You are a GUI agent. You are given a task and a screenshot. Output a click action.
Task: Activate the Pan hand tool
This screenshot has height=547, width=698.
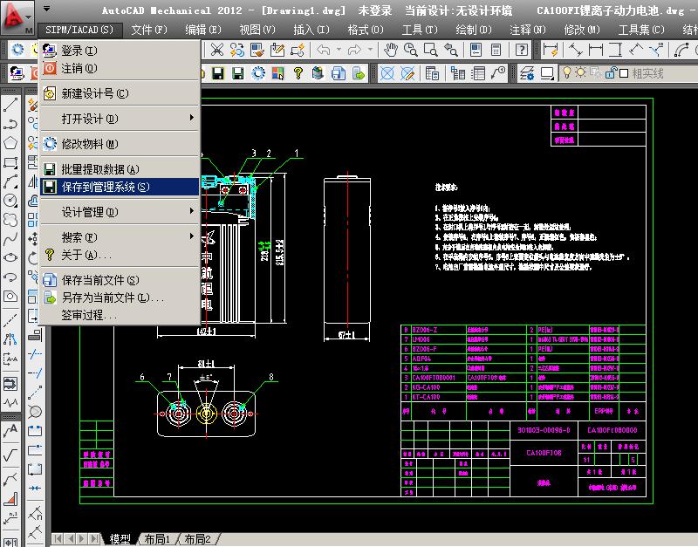coord(390,50)
